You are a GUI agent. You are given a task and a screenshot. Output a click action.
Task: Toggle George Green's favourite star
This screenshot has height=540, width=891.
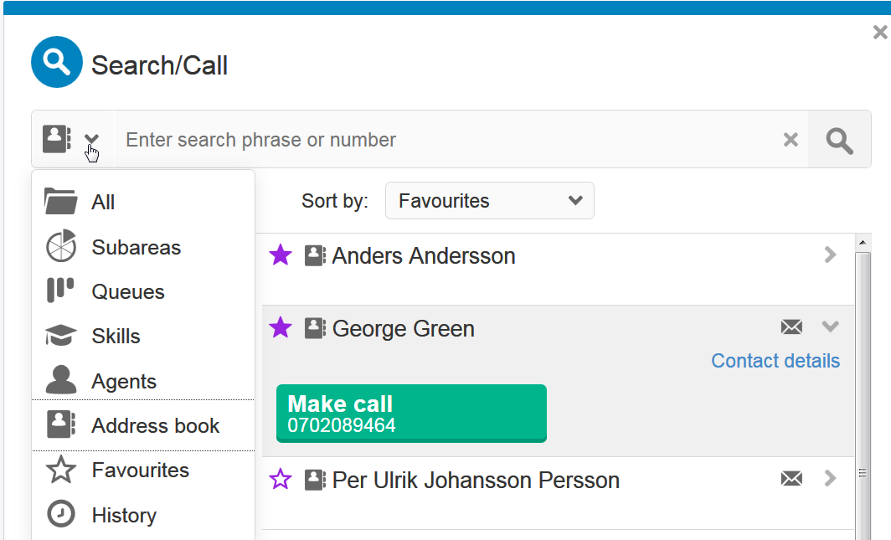281,328
